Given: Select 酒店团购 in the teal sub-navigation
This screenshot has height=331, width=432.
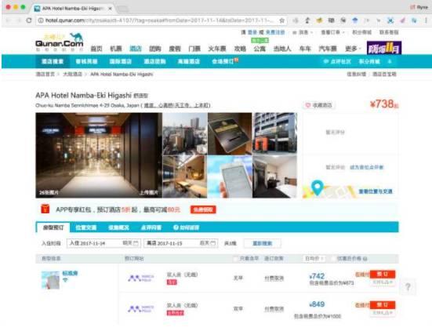Looking at the screenshot, I should point(154,61).
